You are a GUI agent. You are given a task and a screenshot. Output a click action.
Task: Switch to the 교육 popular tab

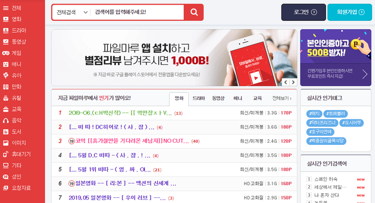(257, 98)
